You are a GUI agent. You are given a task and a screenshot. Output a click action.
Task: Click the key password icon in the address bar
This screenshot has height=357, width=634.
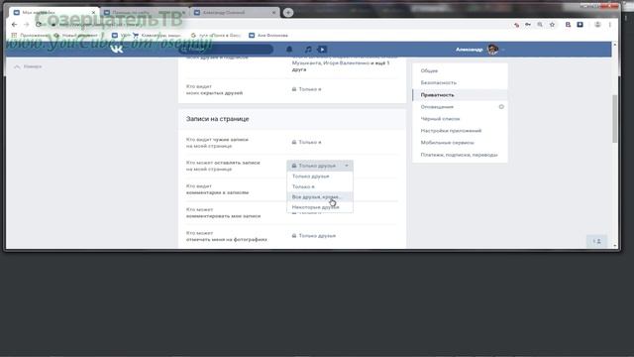coord(528,25)
